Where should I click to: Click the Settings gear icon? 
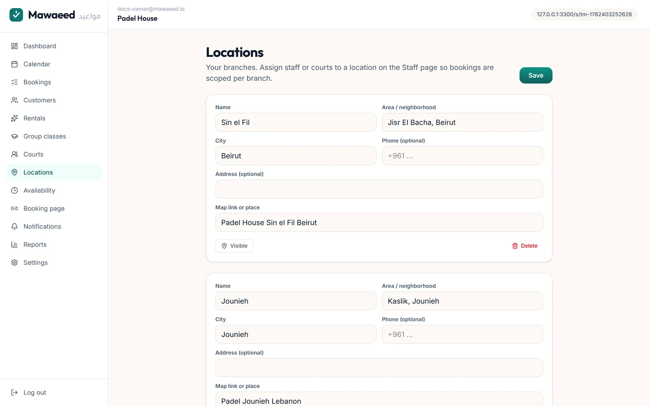pyautogui.click(x=14, y=263)
